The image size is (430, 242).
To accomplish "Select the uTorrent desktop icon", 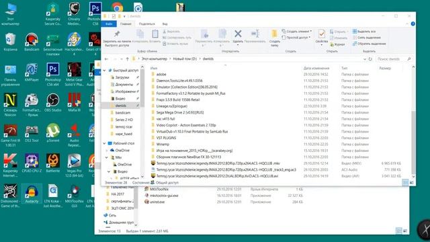I will pyautogui.click(x=52, y=133).
